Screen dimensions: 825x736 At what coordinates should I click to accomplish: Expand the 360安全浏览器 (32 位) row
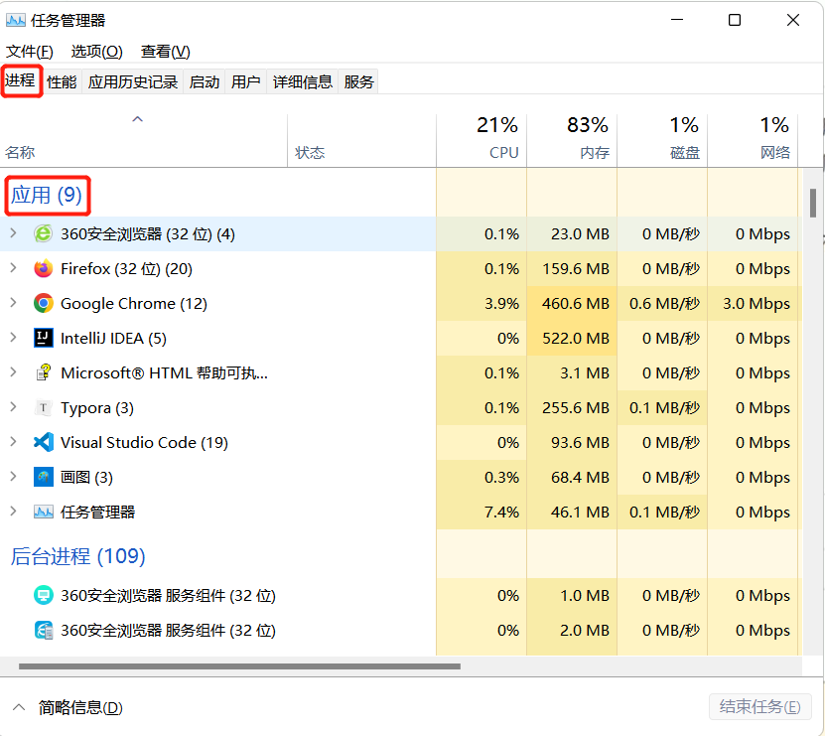click(13, 232)
